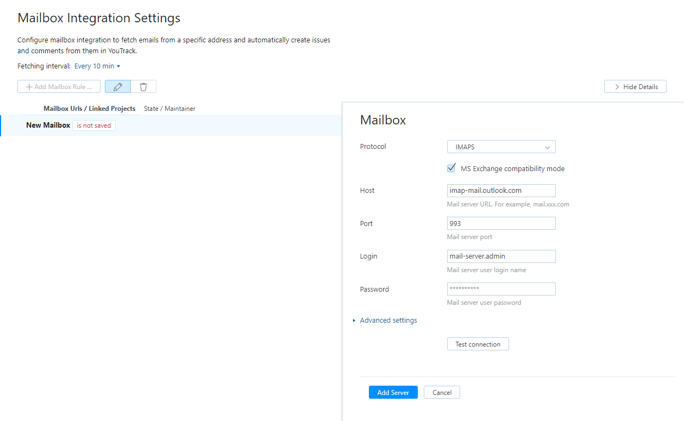Click the Host input field
Screen dimensions: 684x421
tap(501, 190)
